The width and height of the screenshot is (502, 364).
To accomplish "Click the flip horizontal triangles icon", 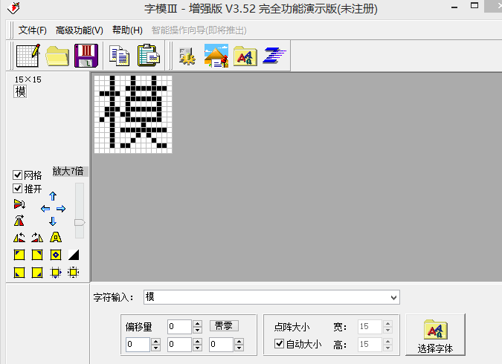I will click(19, 221).
